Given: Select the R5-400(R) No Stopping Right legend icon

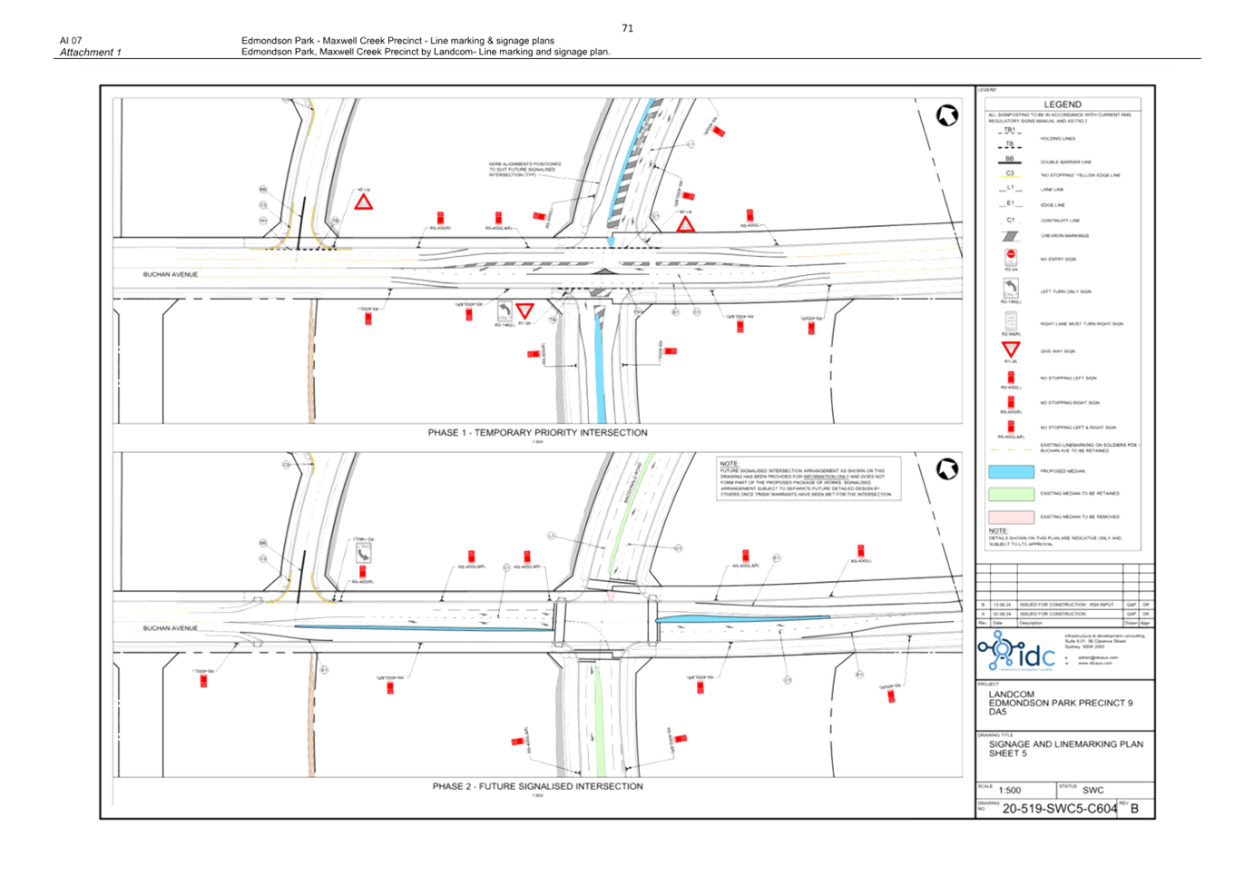Looking at the screenshot, I should tap(1010, 402).
